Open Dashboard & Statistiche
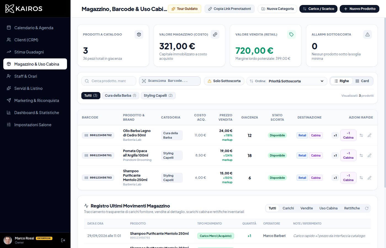The width and height of the screenshot is (386, 248). point(35,112)
